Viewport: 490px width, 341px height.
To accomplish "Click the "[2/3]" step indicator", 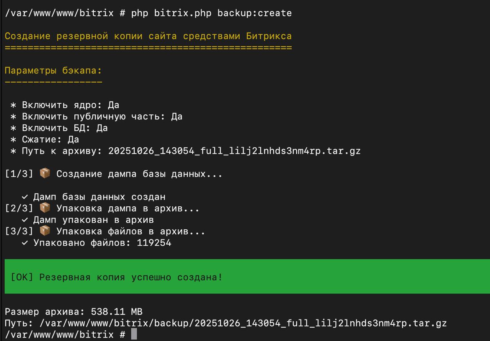I will pyautogui.click(x=19, y=209).
